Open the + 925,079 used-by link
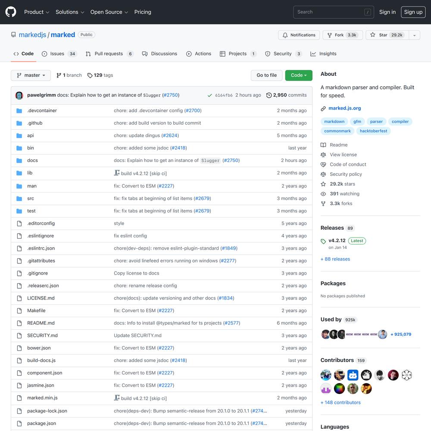This screenshot has width=431, height=431. 401,334
